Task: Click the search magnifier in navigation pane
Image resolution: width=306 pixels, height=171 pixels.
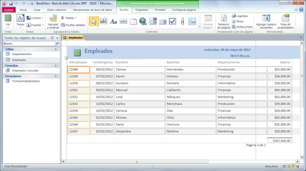Action: tap(57, 43)
